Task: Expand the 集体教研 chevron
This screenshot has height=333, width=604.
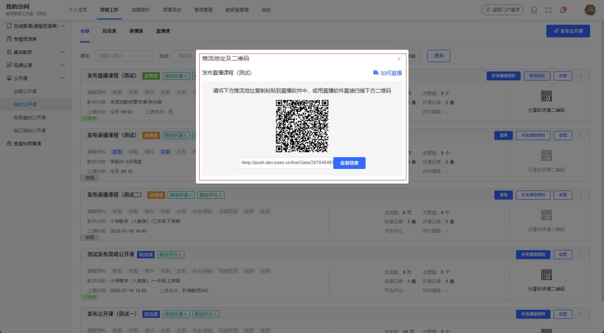Action: click(63, 52)
